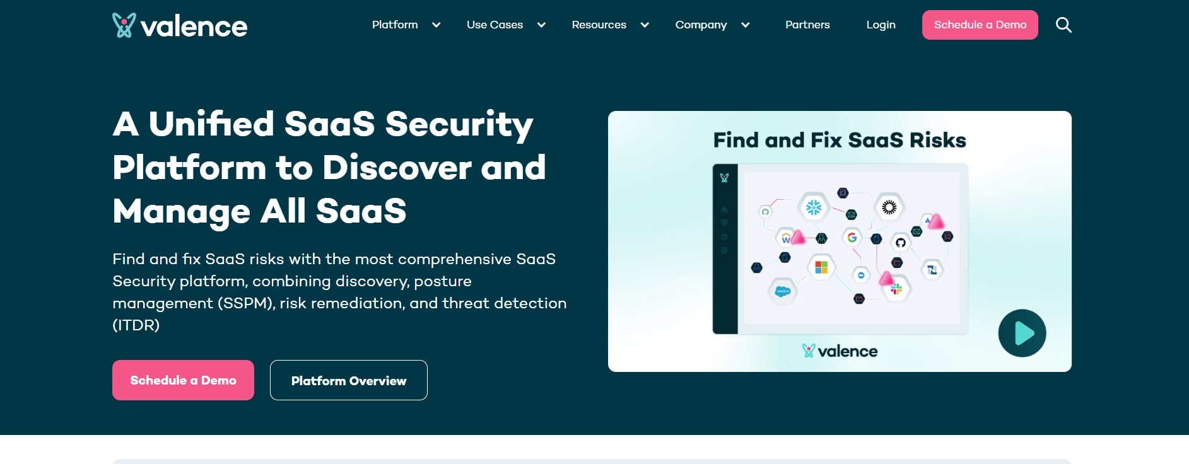Open the Platform Overview button
This screenshot has height=464, width=1189.
[349, 380]
